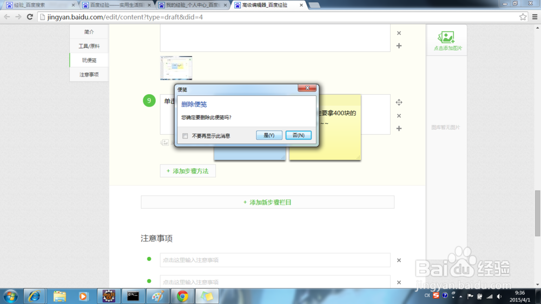Close the 高级编辑器_百度经验 tab
Image resolution: width=541 pixels, height=304 pixels.
301,5
